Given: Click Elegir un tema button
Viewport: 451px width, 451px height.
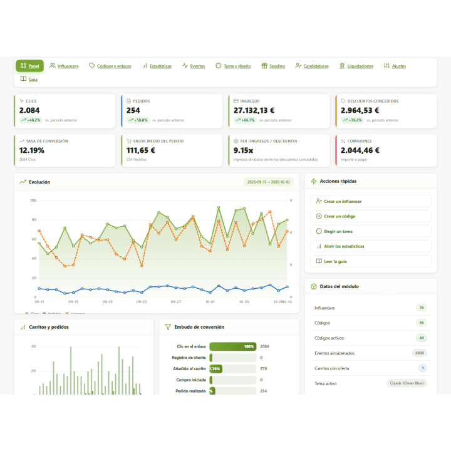Looking at the screenshot, I should click(x=370, y=231).
